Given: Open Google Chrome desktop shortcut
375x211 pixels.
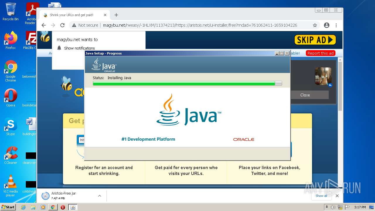Looking at the screenshot, I should [11, 71].
